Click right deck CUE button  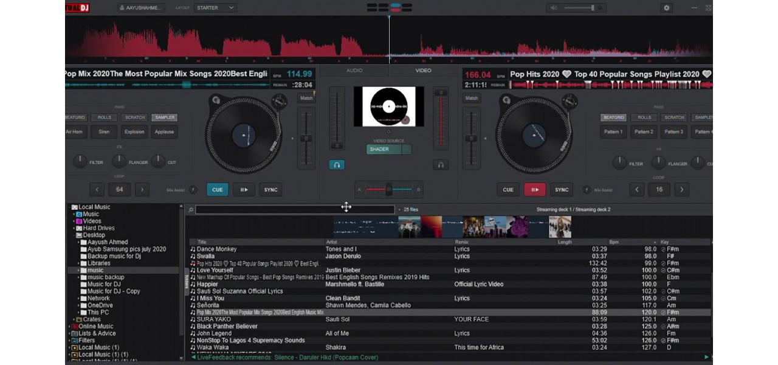click(x=508, y=190)
